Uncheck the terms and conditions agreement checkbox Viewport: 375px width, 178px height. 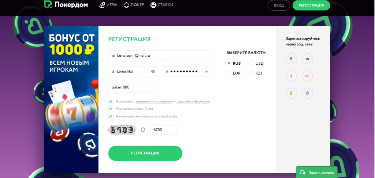[111, 101]
